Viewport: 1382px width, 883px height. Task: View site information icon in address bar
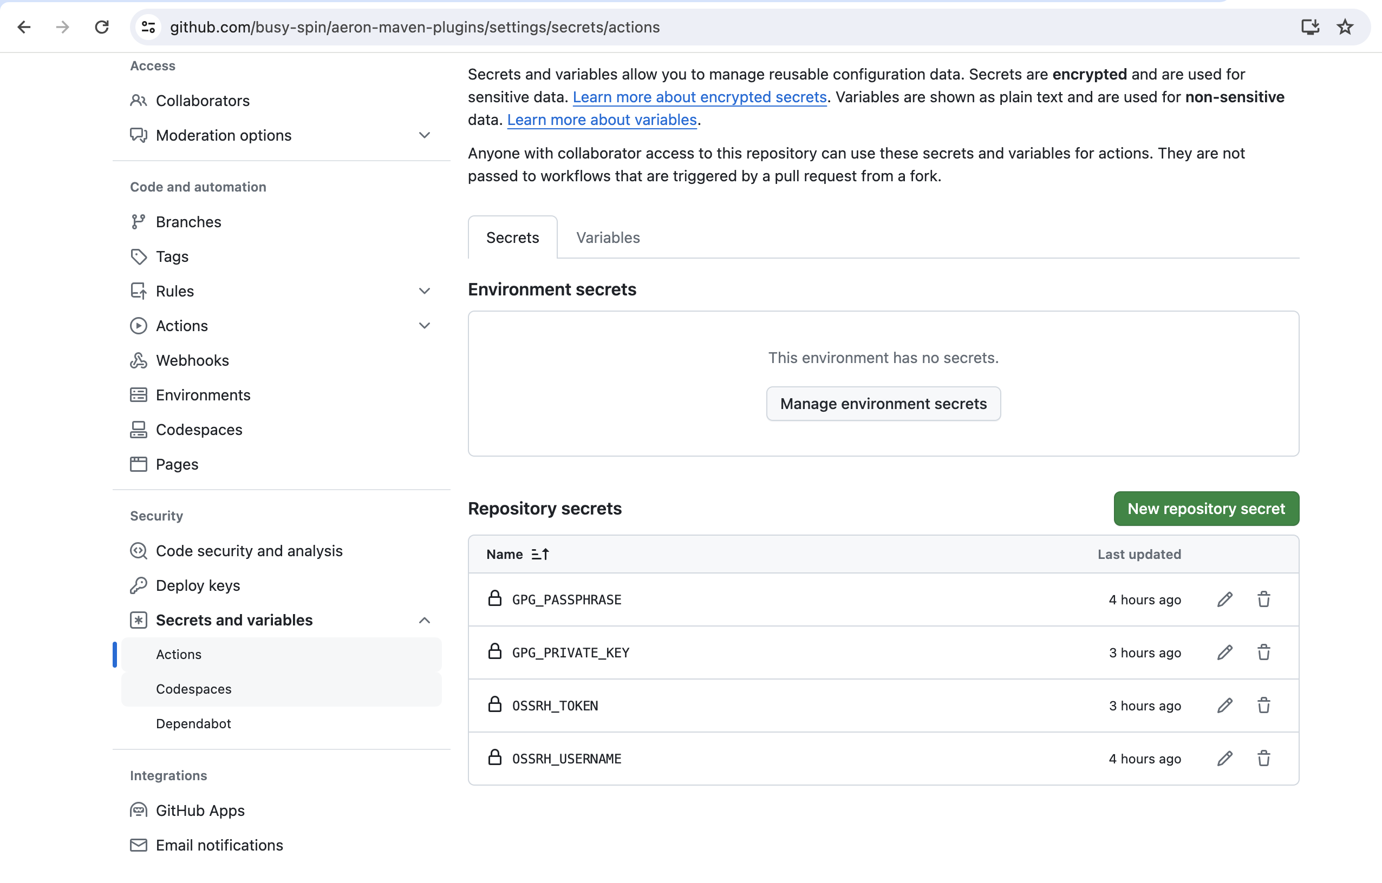tap(148, 27)
